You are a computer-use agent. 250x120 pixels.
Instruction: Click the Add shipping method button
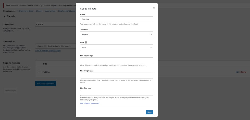tap(45, 83)
